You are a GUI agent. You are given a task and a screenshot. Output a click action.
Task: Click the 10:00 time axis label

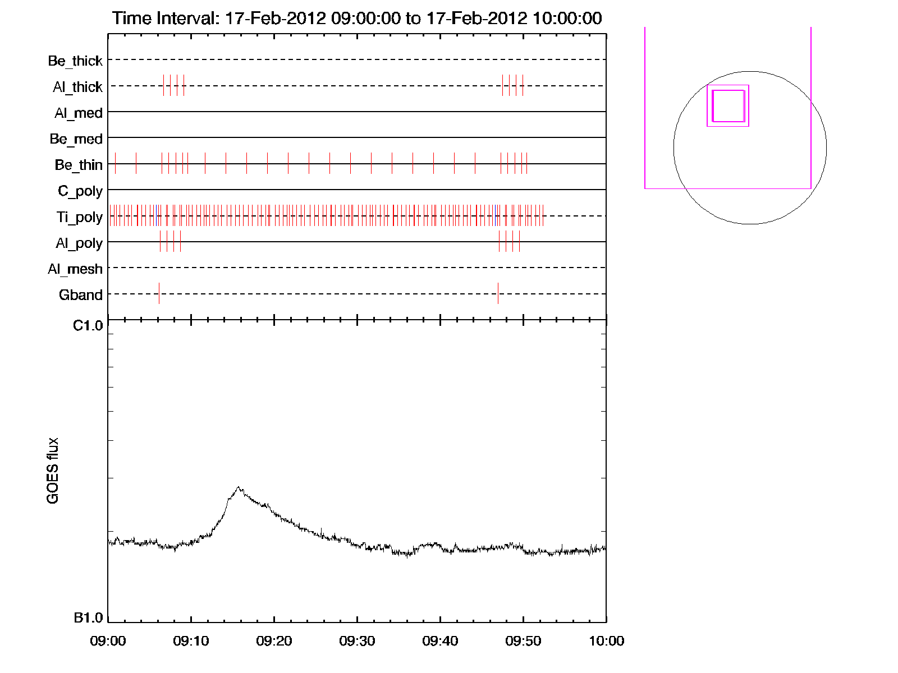[x=606, y=641]
